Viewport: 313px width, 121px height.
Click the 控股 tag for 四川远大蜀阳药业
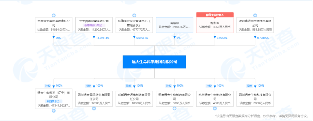(88, 86)
